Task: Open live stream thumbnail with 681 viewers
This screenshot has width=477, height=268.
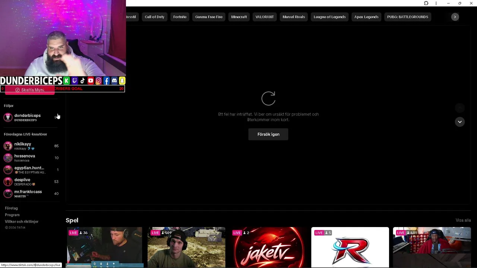Action: tap(432, 247)
